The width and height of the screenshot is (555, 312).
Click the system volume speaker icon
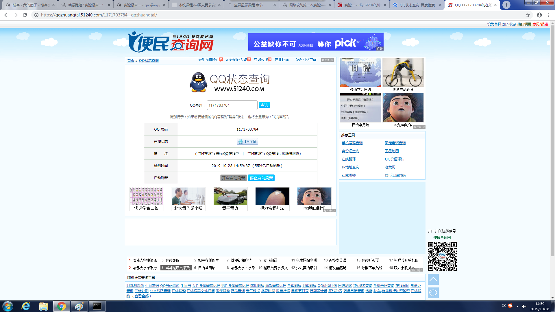click(x=524, y=307)
